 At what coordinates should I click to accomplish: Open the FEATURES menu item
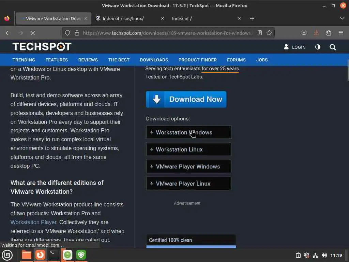pos(57,60)
